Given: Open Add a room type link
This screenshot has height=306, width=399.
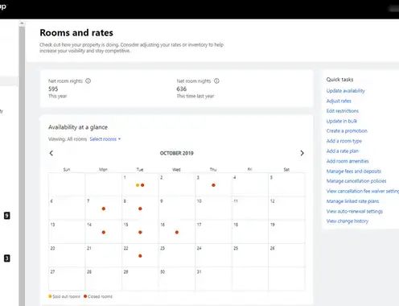Looking at the screenshot, I should [x=344, y=141].
